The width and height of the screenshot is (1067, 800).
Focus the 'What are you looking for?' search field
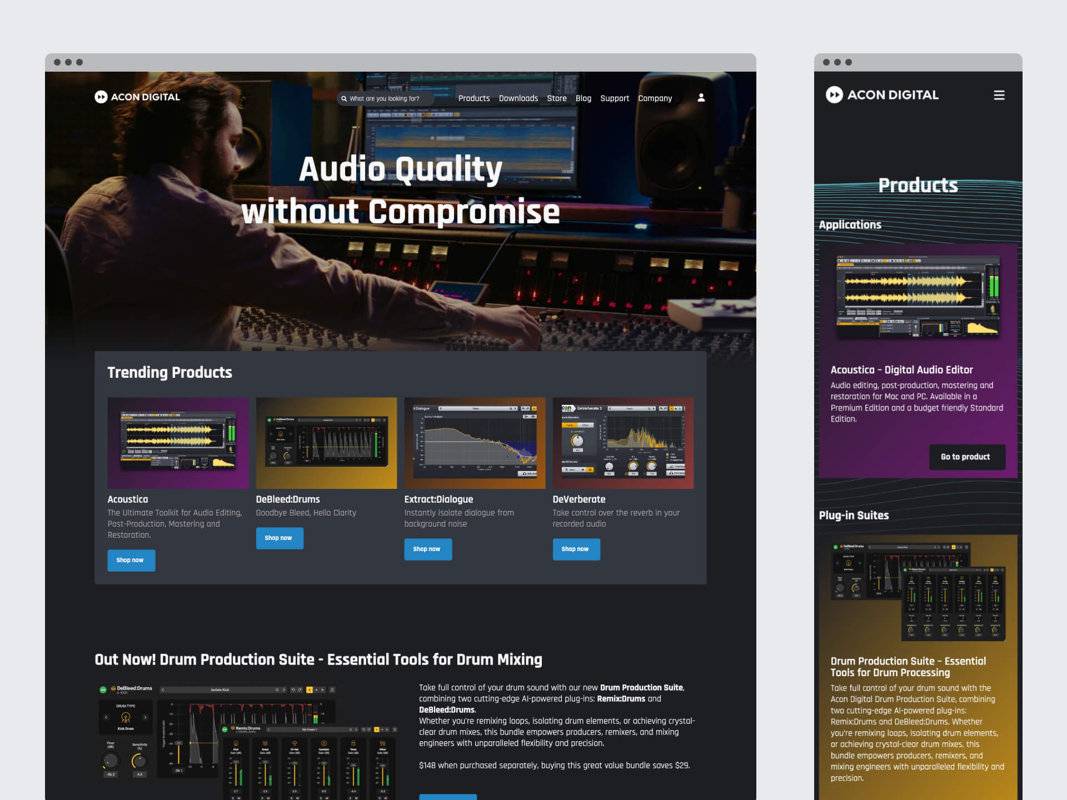point(385,99)
